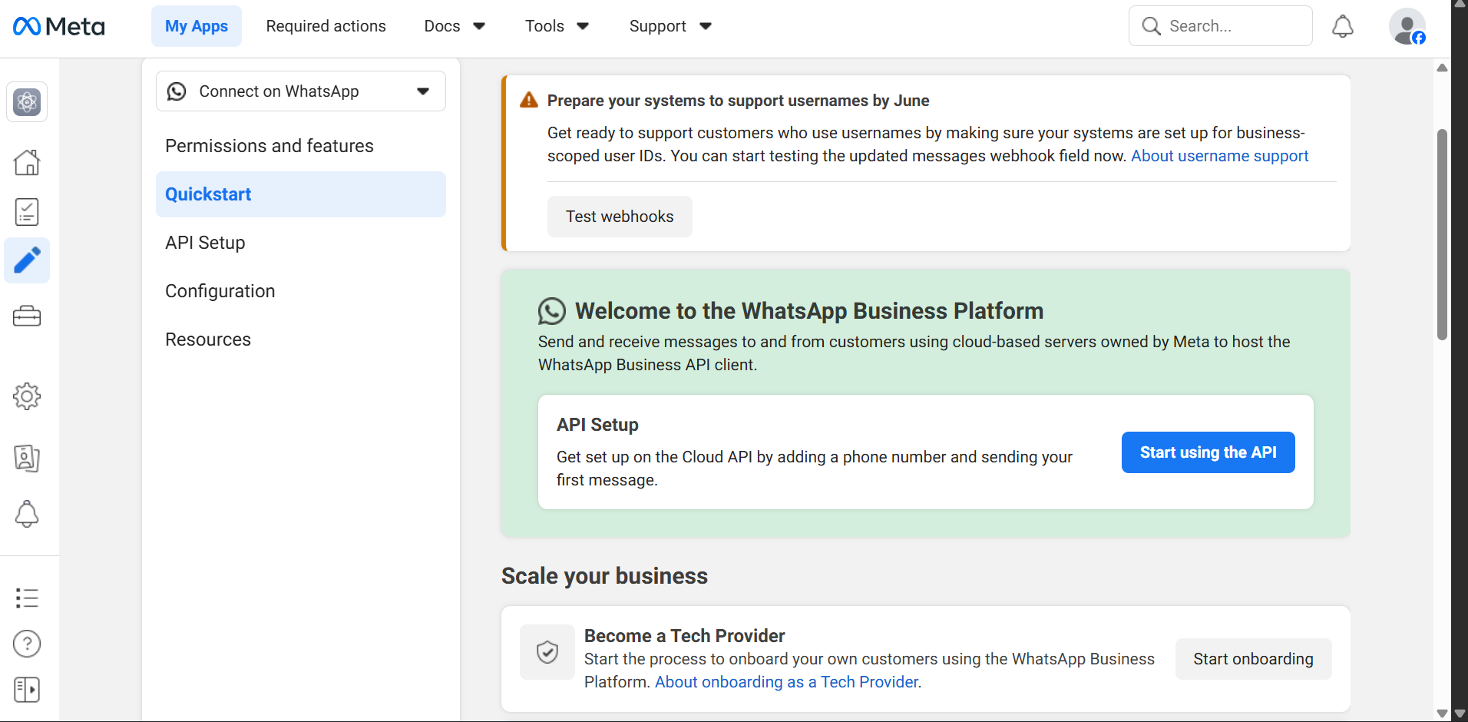Go to Required actions tab

(326, 26)
